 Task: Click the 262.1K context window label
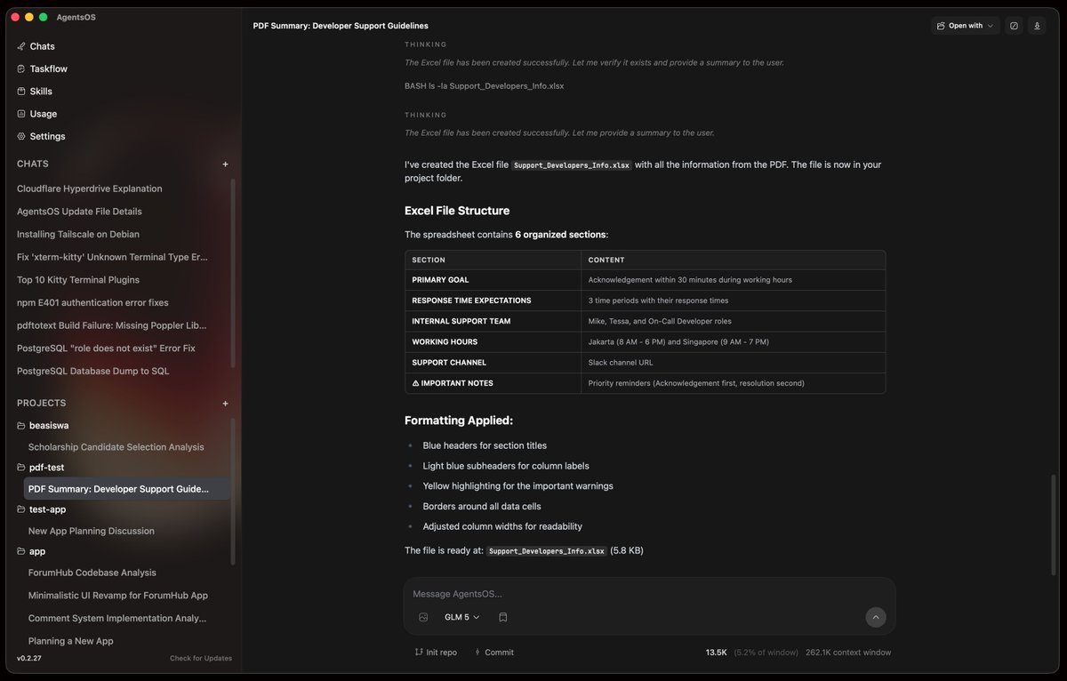(x=848, y=653)
